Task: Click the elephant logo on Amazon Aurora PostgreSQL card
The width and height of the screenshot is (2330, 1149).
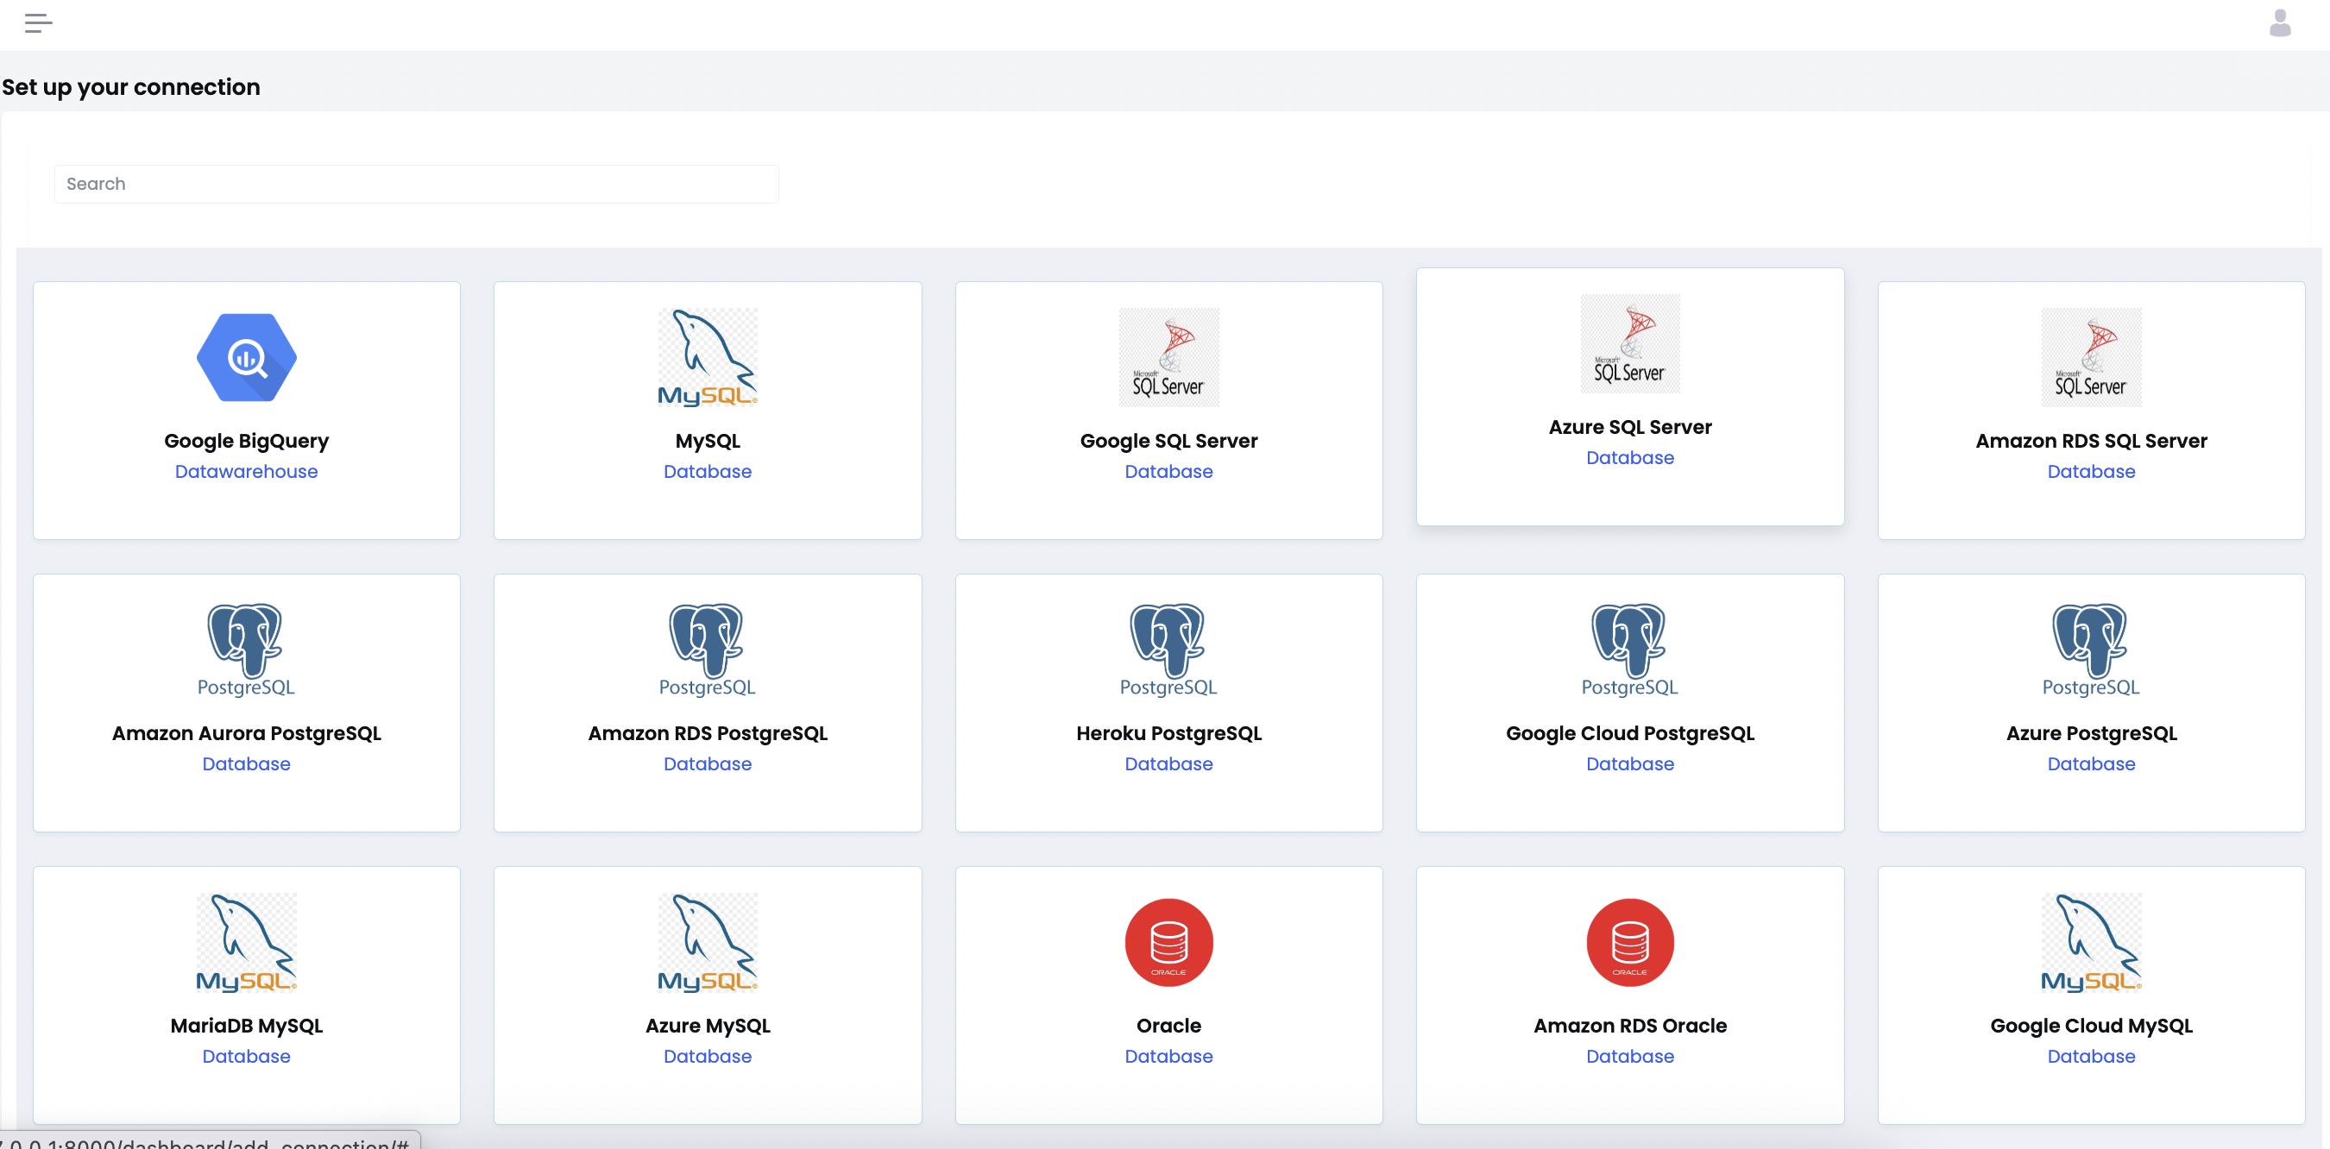Action: tap(246, 650)
